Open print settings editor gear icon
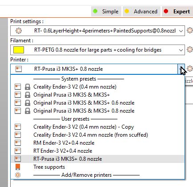Screen dimensions: 193x187 pos(189,30)
